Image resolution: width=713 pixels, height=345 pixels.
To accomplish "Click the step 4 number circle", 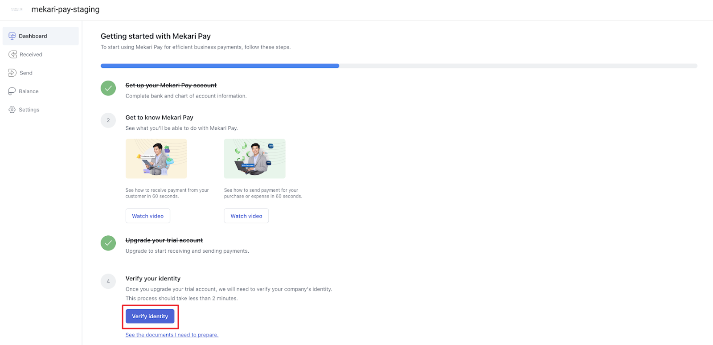I will point(108,281).
